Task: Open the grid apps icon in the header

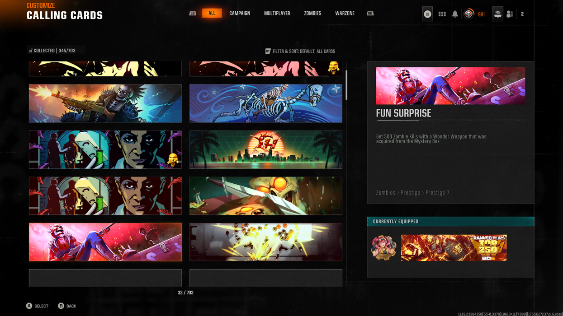Action: coord(442,14)
